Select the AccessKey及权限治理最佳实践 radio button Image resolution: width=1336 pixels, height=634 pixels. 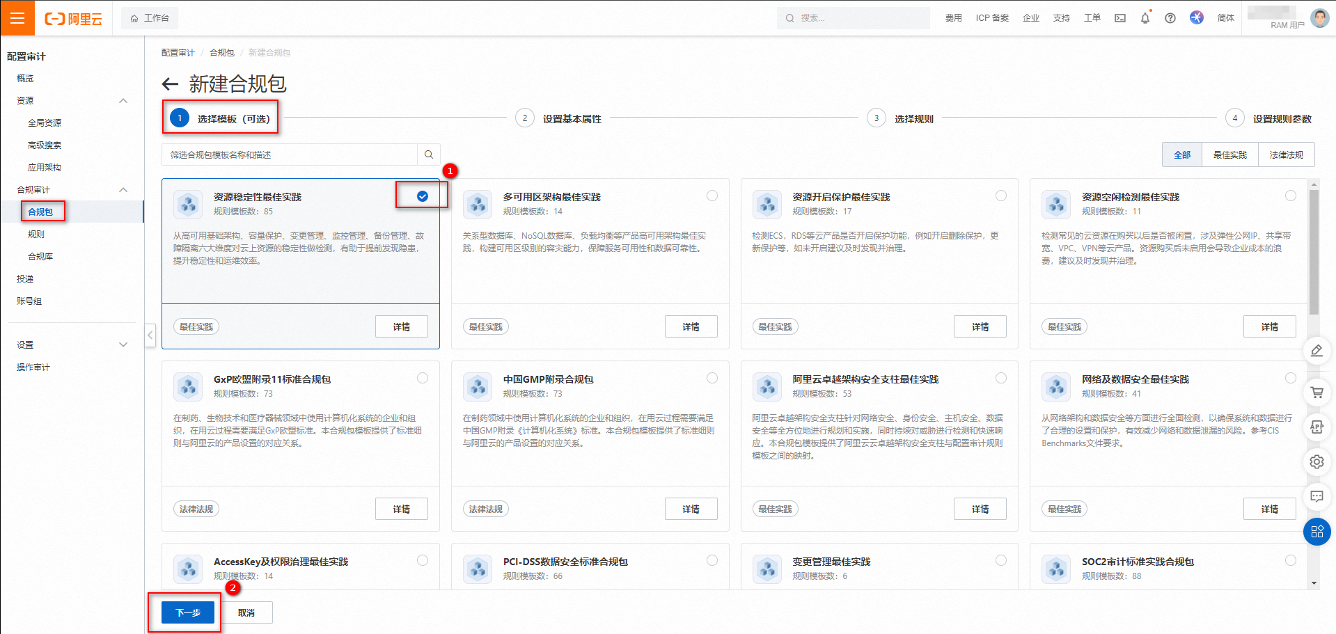pos(422,560)
